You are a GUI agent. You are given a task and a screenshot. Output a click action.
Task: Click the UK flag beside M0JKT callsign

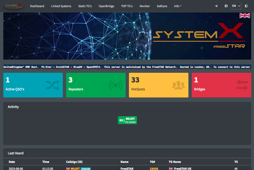68,169
